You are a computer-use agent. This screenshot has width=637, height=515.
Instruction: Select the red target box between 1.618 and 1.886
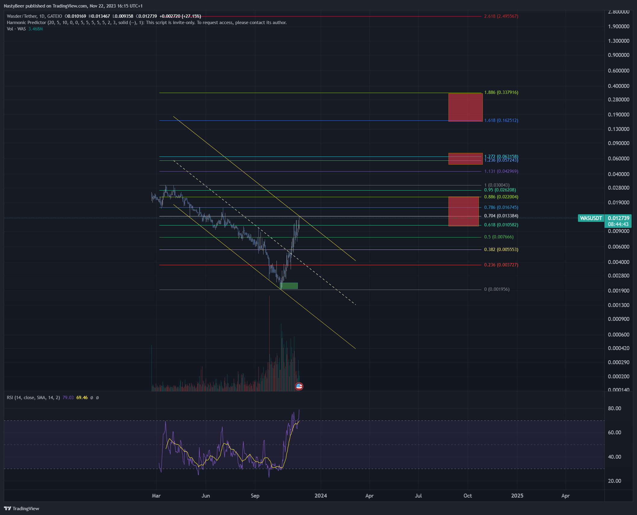coord(465,107)
